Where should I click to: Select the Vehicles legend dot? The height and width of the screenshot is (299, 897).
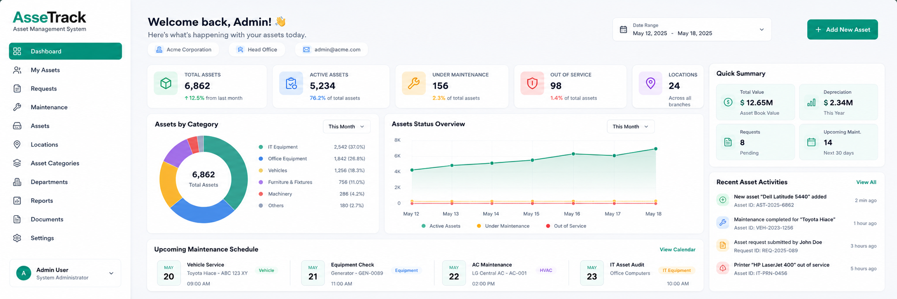[x=261, y=171]
